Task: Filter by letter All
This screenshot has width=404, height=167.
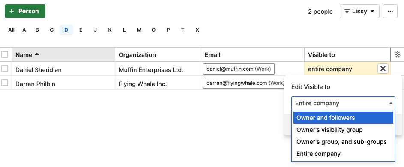Action: tap(11, 30)
